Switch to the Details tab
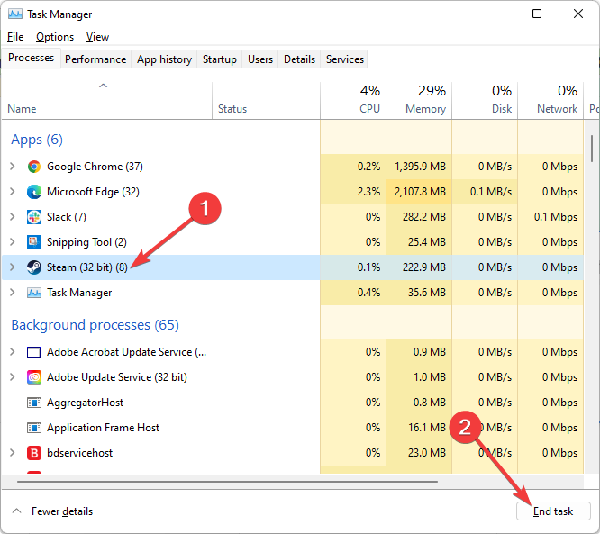 tap(299, 59)
